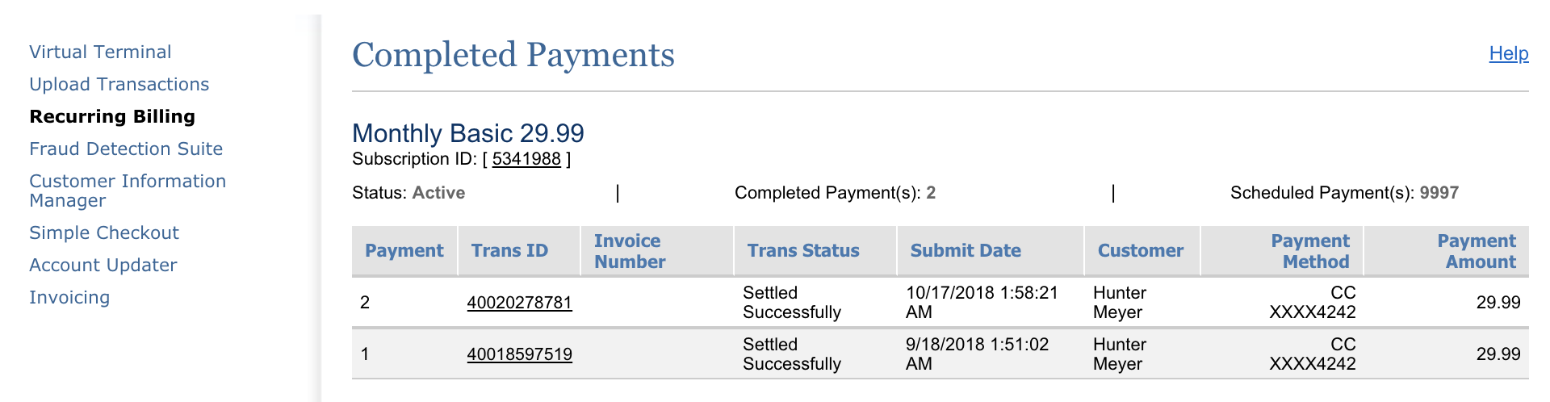1550x402 pixels.
Task: Open Account Updater from sidebar
Action: [103, 266]
